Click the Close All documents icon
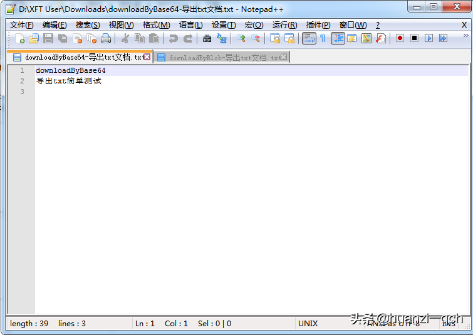This screenshot has height=335, width=473. [x=91, y=38]
